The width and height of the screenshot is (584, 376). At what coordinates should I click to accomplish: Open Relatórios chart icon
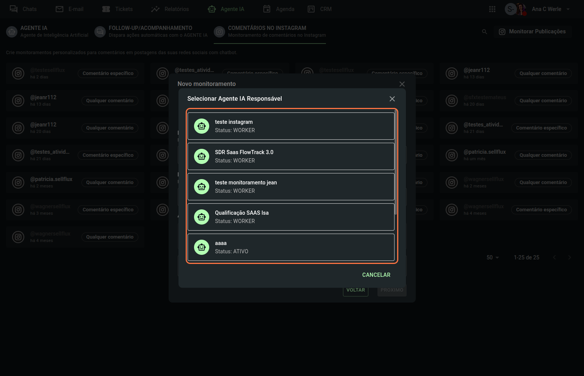[x=155, y=9]
